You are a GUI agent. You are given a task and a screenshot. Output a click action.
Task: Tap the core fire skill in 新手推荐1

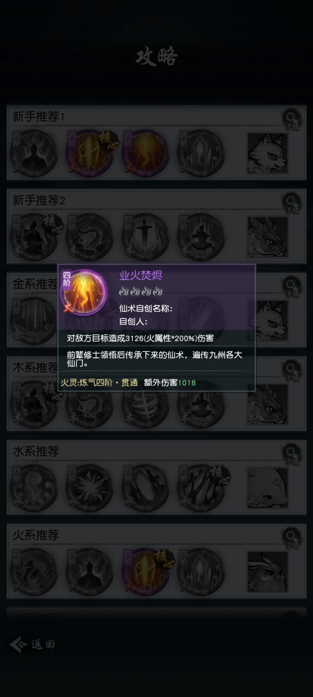point(89,153)
